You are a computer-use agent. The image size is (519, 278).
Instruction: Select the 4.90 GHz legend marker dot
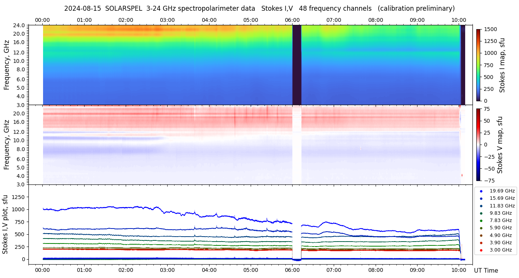point(481,235)
